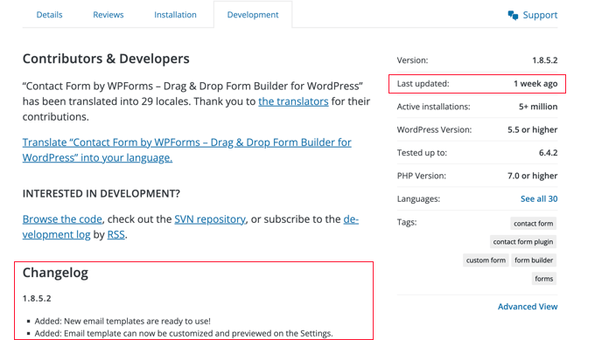
Task: Click the Tested up to value 6.4.2
Action: click(x=548, y=153)
